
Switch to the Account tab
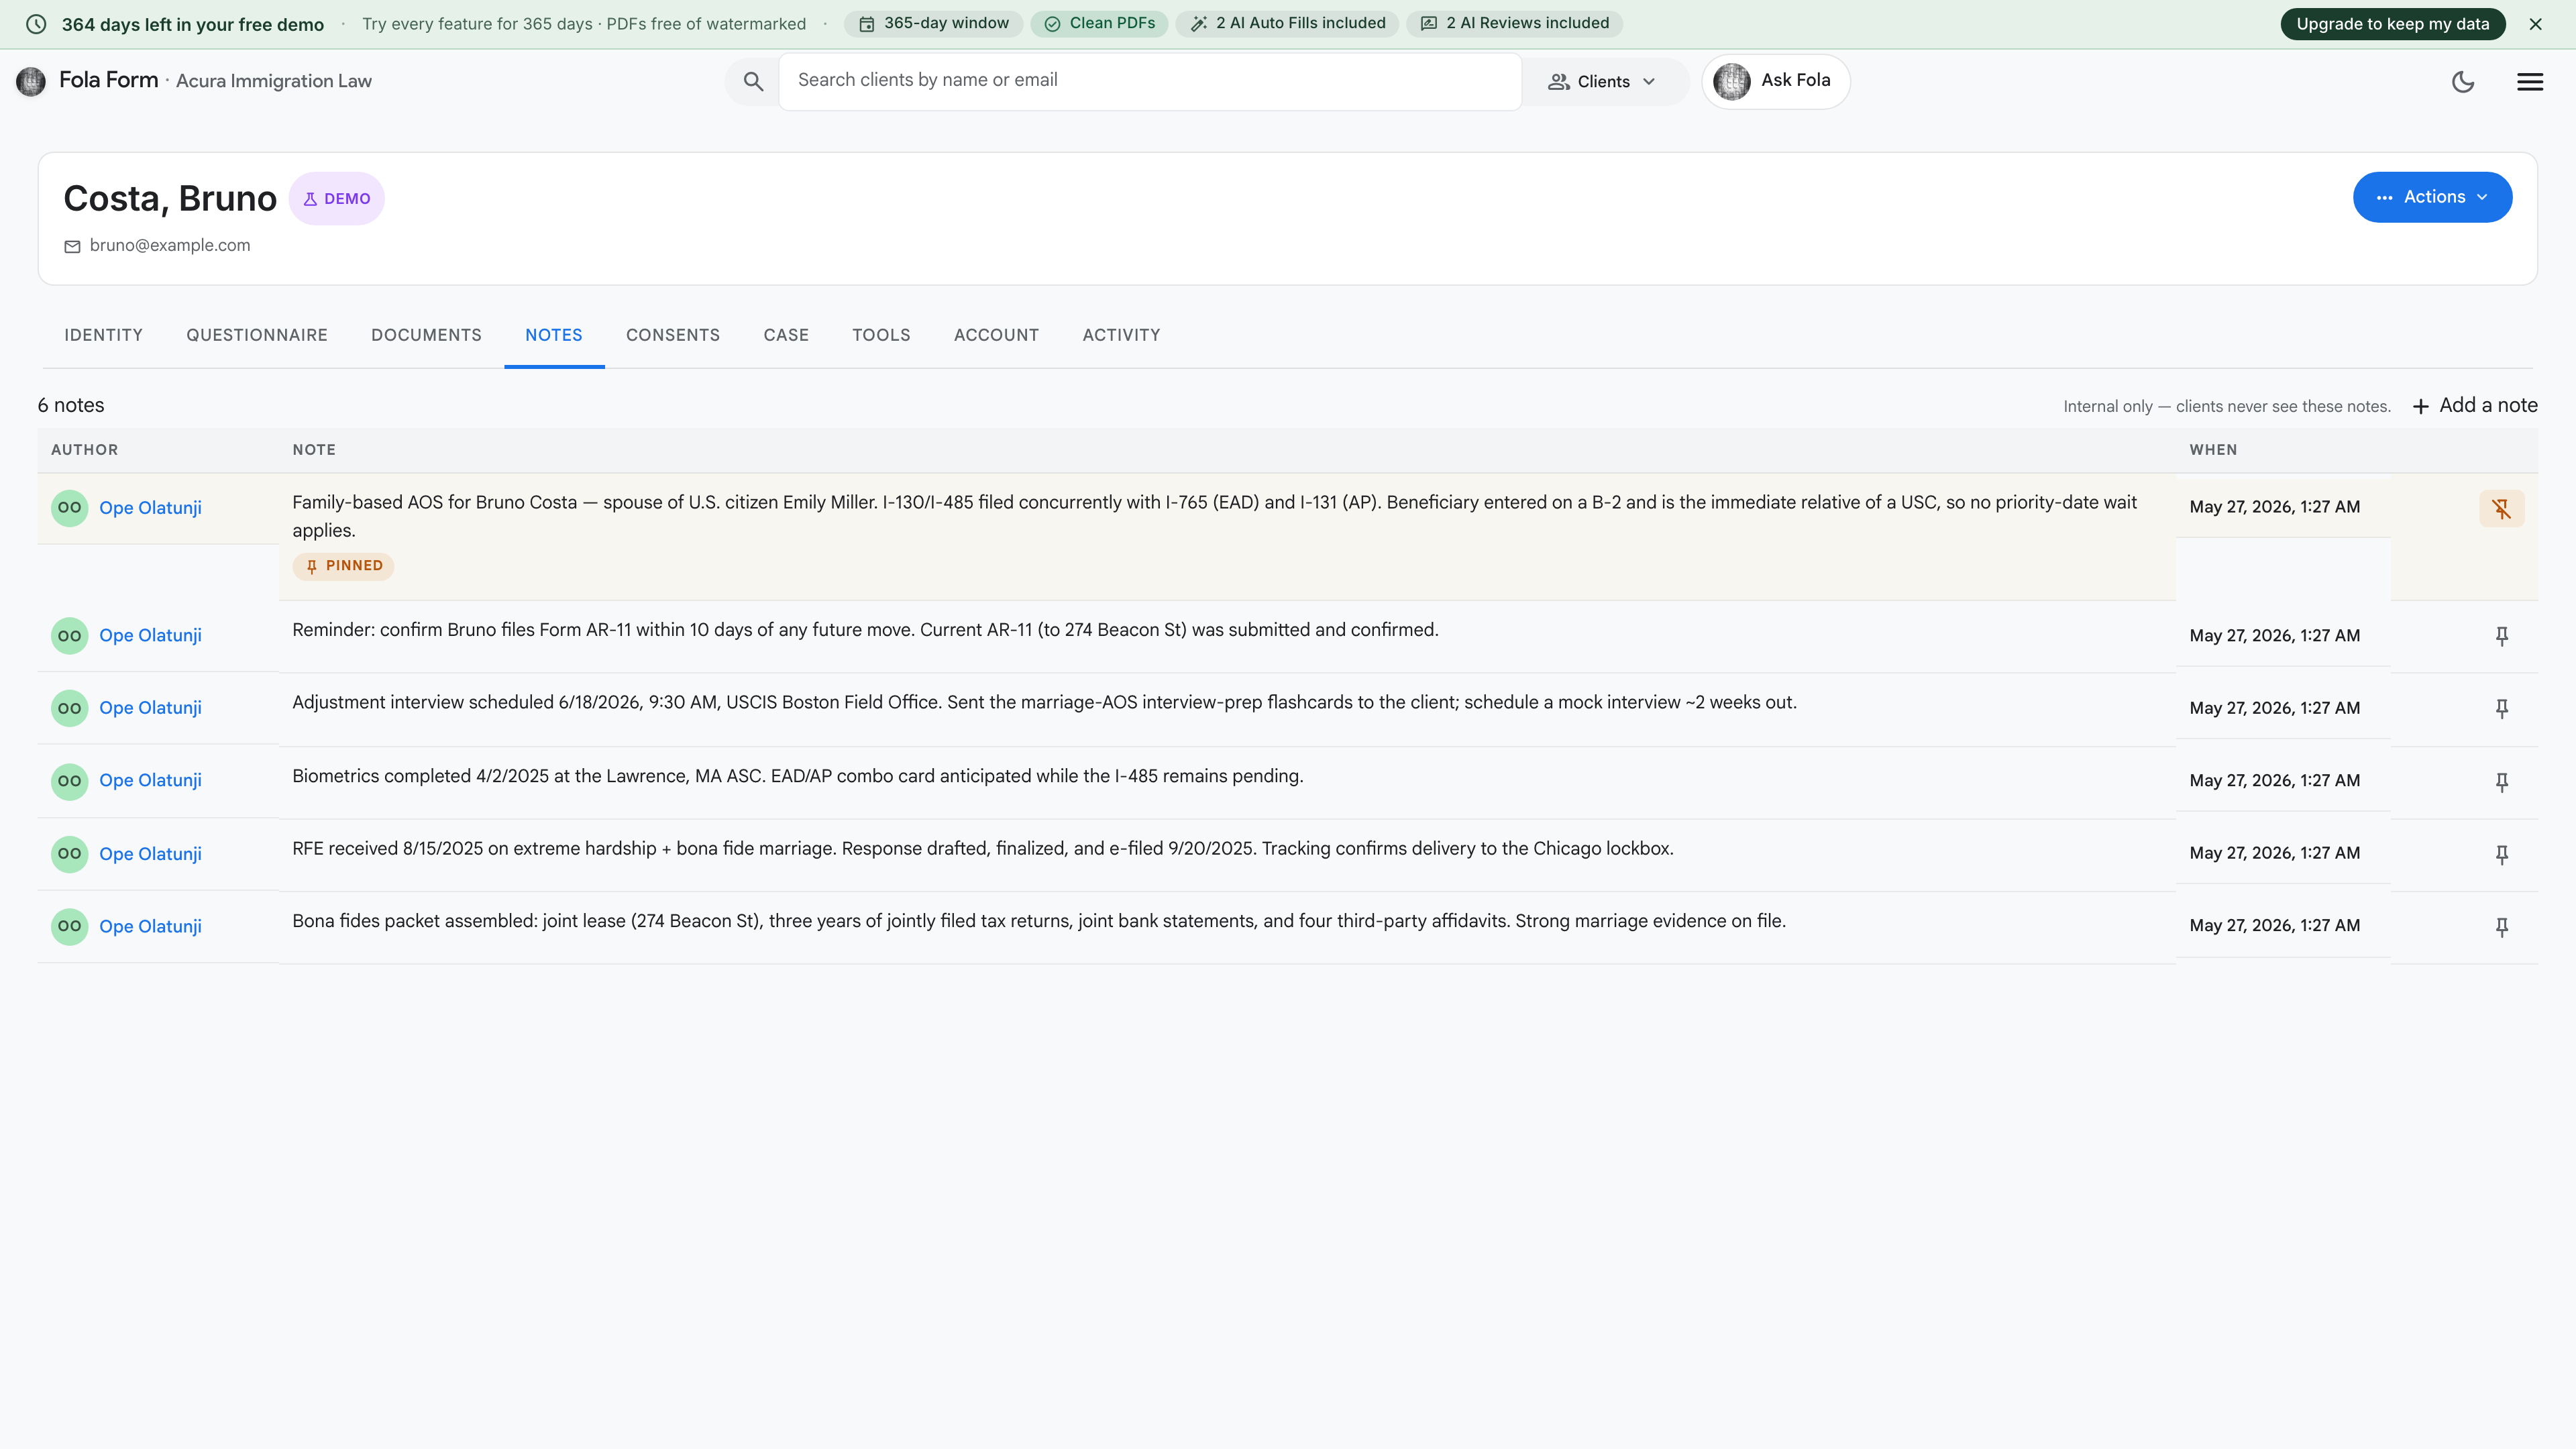coord(996,335)
